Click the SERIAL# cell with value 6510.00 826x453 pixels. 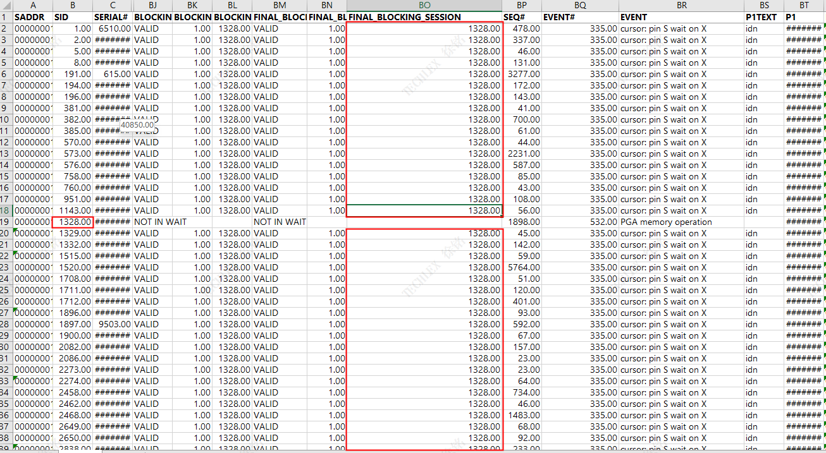click(113, 28)
